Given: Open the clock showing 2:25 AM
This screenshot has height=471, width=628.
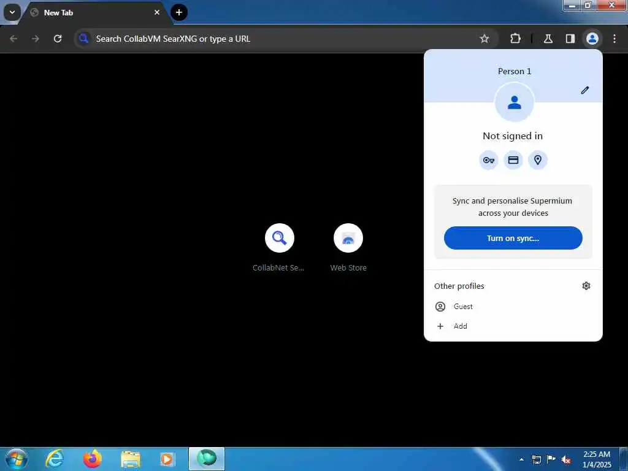Looking at the screenshot, I should point(597,459).
